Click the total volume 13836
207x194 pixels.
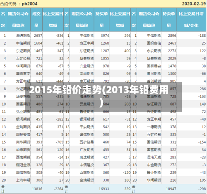(37, 189)
